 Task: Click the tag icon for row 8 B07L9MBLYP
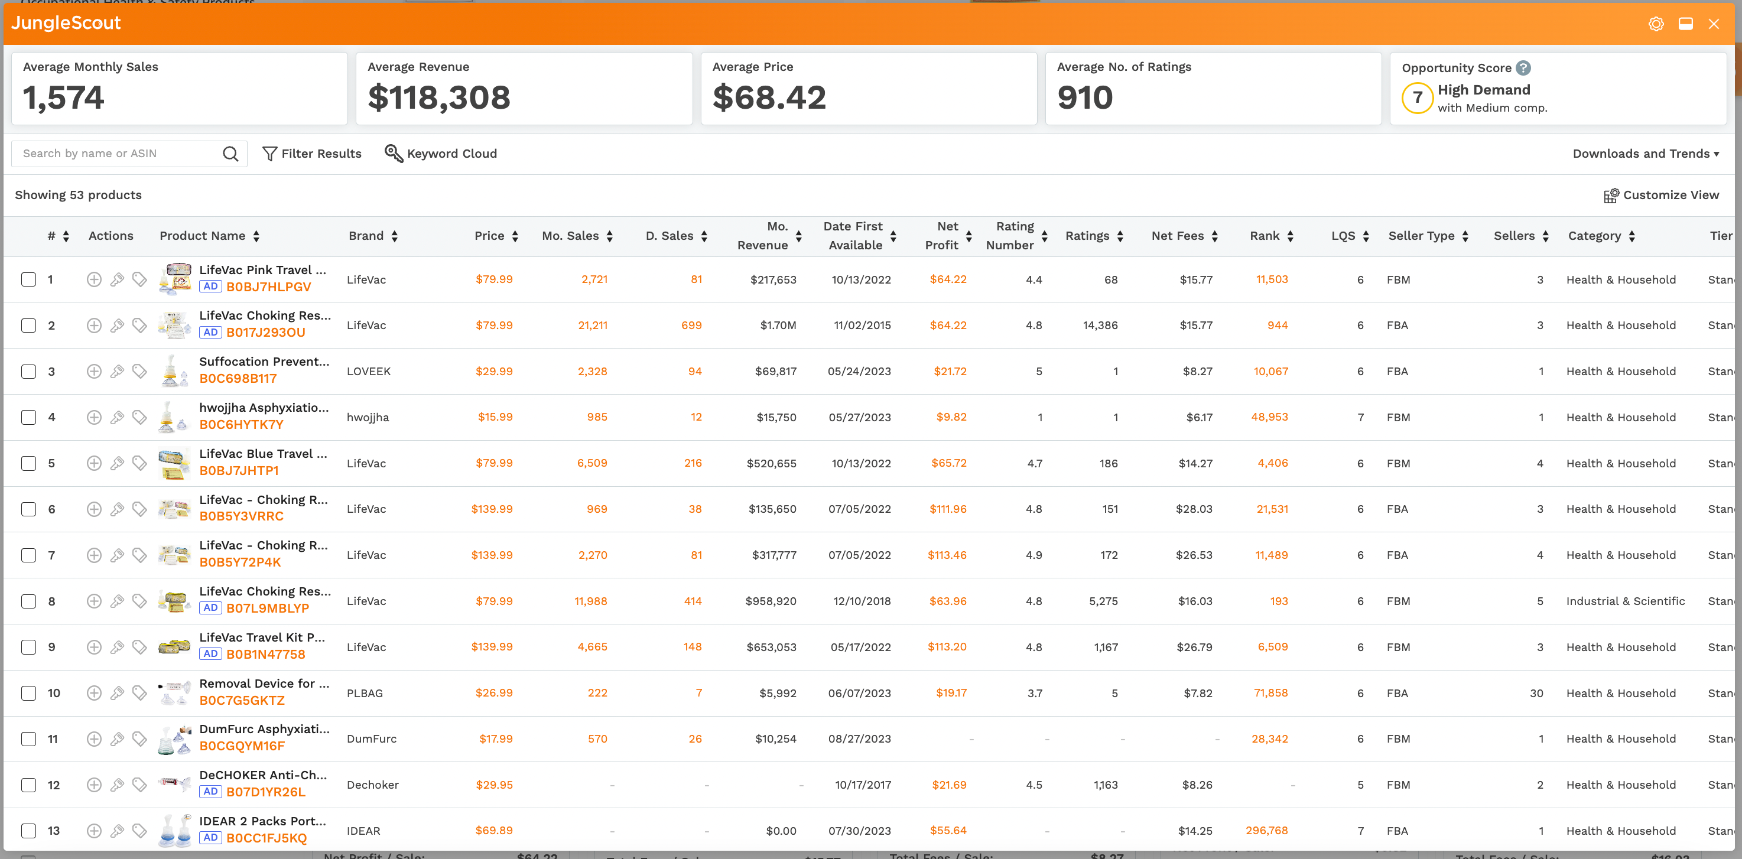pyautogui.click(x=139, y=601)
